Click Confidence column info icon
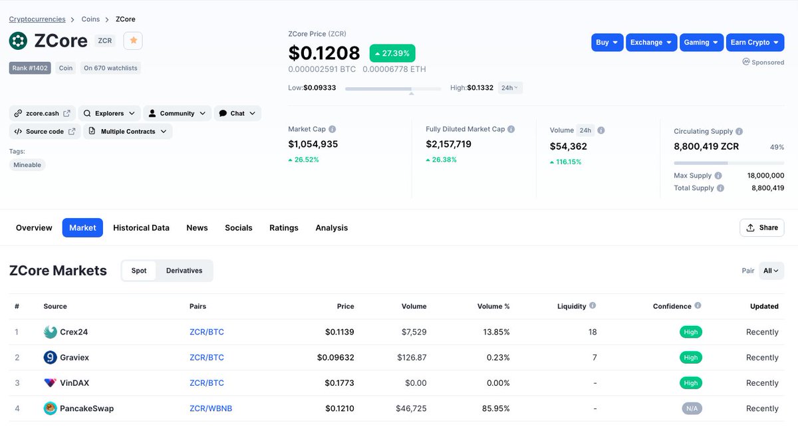This screenshot has width=798, height=439. (698, 306)
